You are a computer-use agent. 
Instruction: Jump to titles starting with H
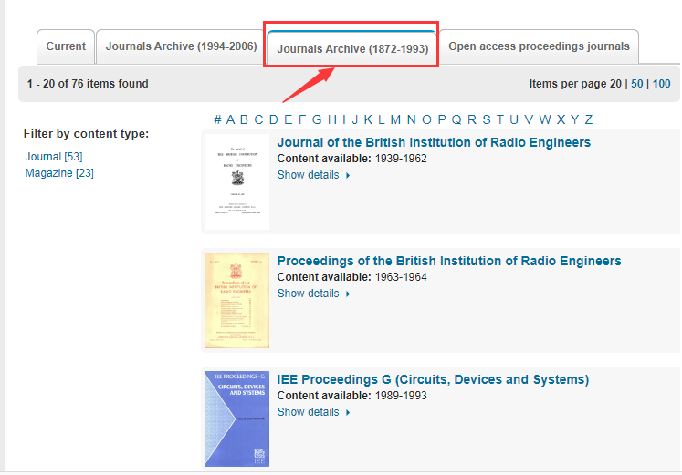click(332, 119)
